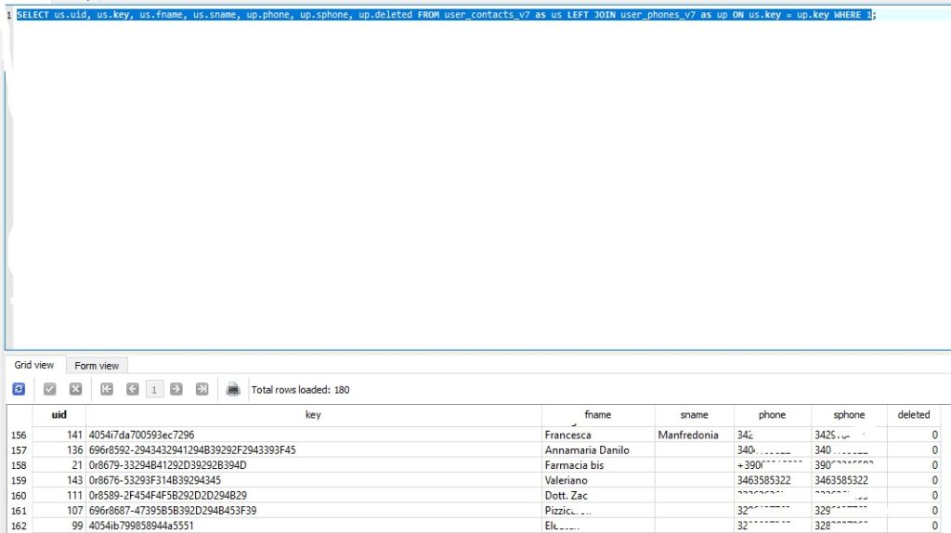Select row header number 159
The image size is (951, 533).
click(20, 480)
